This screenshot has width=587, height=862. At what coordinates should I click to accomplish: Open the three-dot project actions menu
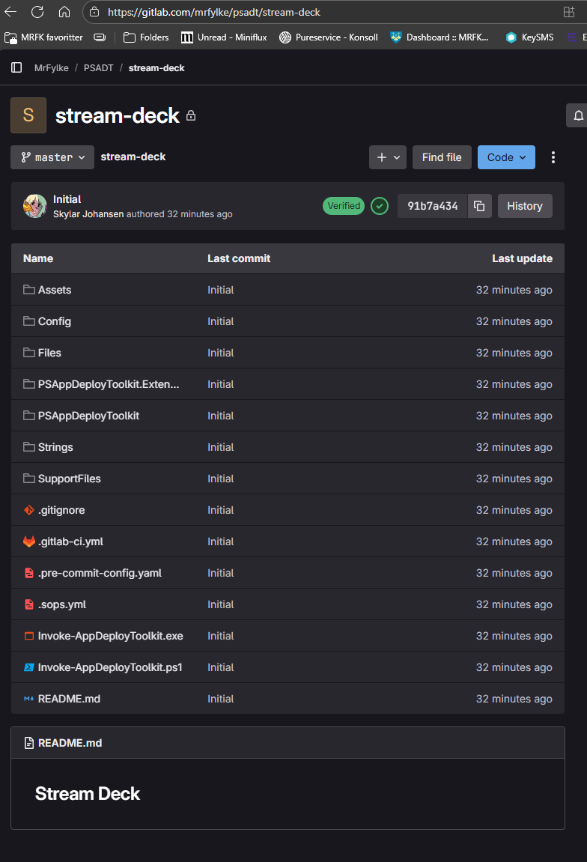553,157
